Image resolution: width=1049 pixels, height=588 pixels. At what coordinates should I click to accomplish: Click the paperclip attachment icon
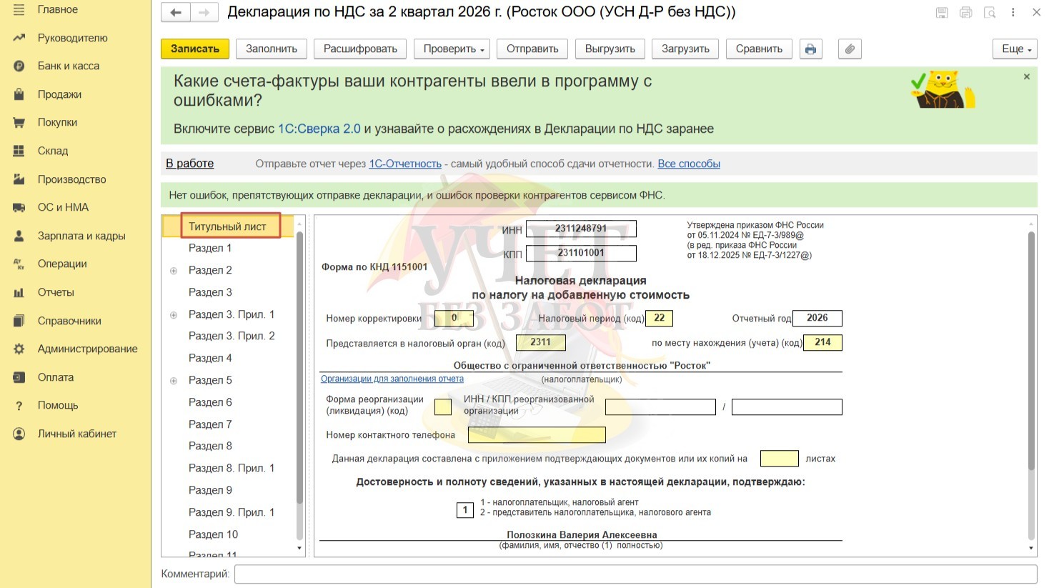[849, 49]
